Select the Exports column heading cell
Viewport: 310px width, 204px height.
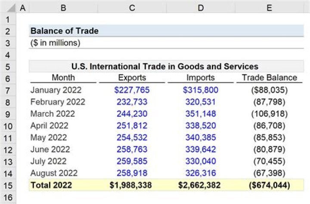[132, 78]
